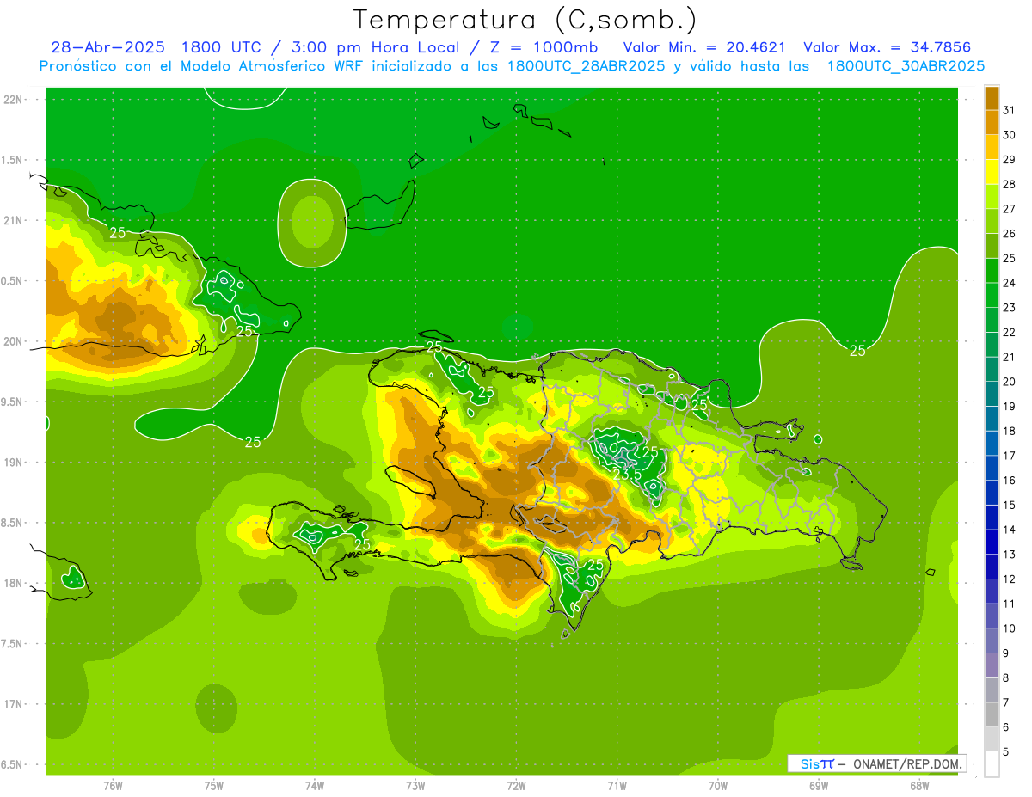This screenshot has width=1032, height=797.
Task: Click the '76W' longitude axis label
Action: coord(113,785)
